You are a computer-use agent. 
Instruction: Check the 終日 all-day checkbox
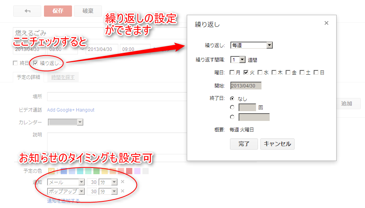click(x=16, y=63)
